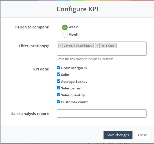Click the Configure KPI title

coord(77,9)
